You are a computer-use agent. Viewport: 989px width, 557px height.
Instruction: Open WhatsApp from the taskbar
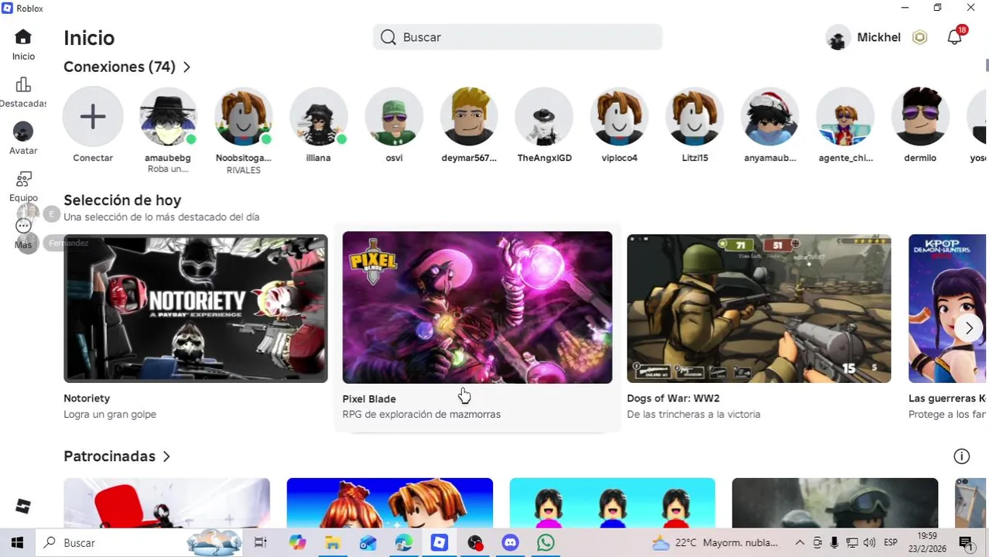tap(546, 543)
